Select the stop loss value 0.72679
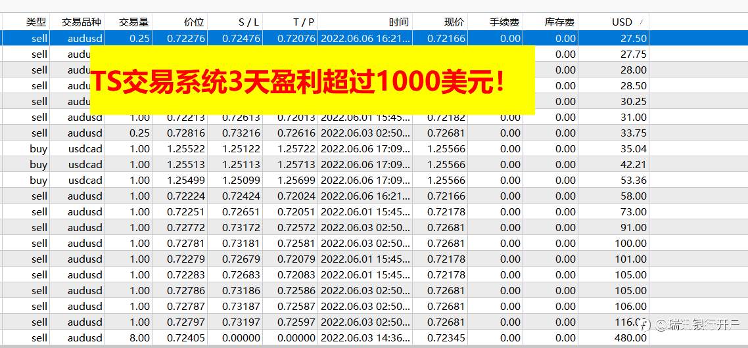Viewport: 748px width, 348px height. coord(241,259)
